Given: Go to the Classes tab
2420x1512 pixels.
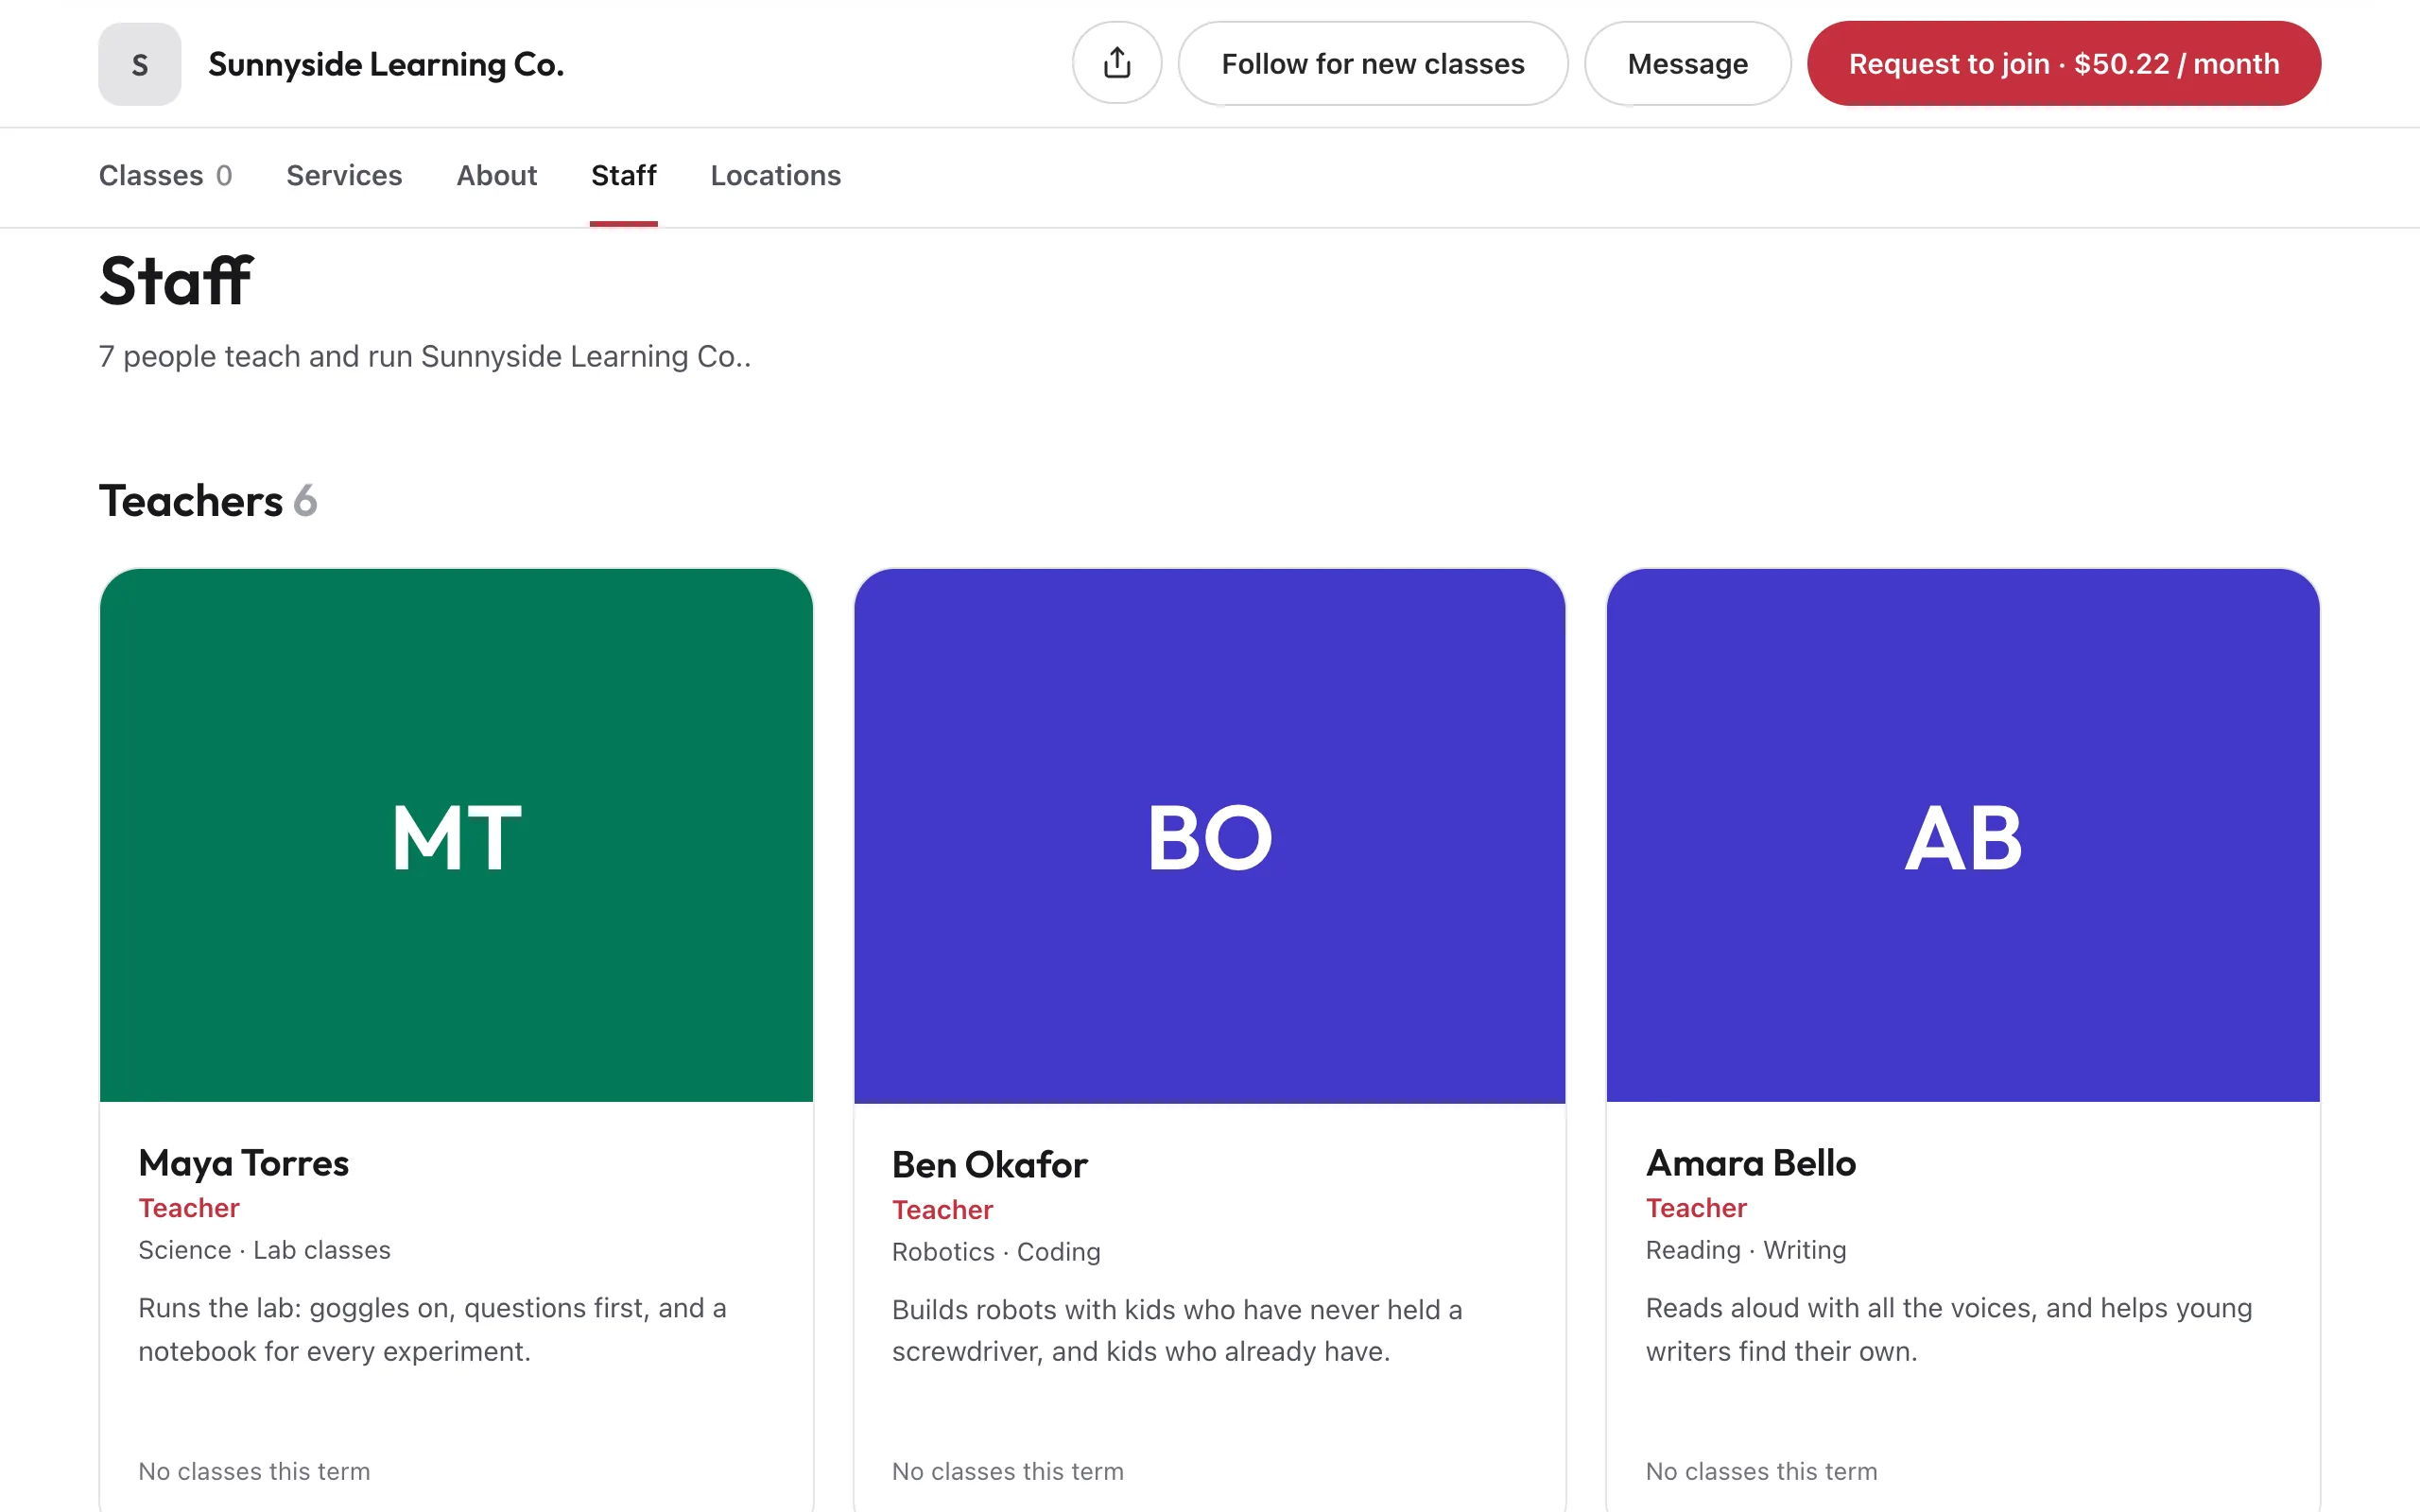Looking at the screenshot, I should point(165,175).
